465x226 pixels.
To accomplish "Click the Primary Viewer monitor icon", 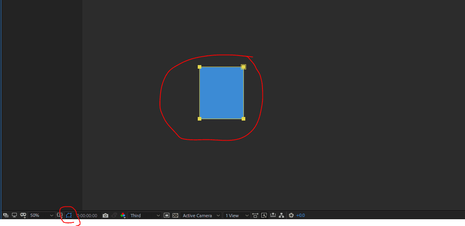I will click(x=14, y=215).
